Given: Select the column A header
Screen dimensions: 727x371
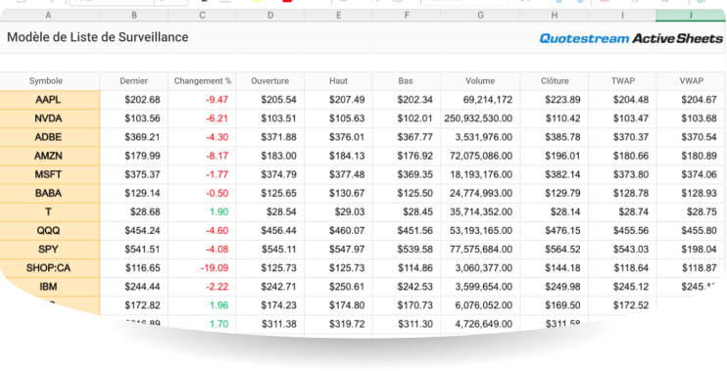Looking at the screenshot, I should [48, 16].
